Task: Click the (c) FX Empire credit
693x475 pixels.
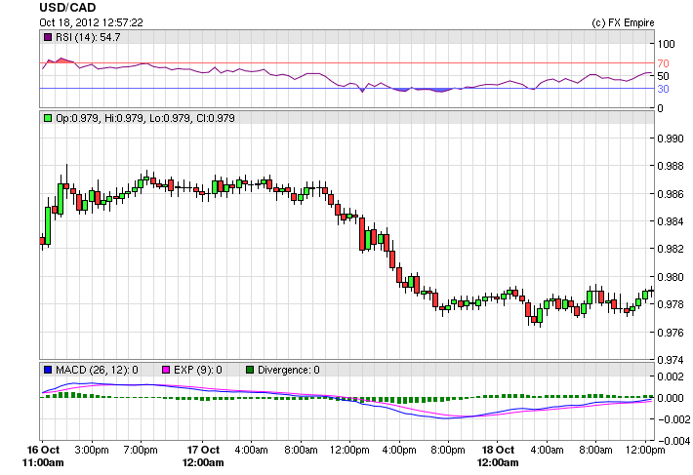Action: [x=623, y=22]
